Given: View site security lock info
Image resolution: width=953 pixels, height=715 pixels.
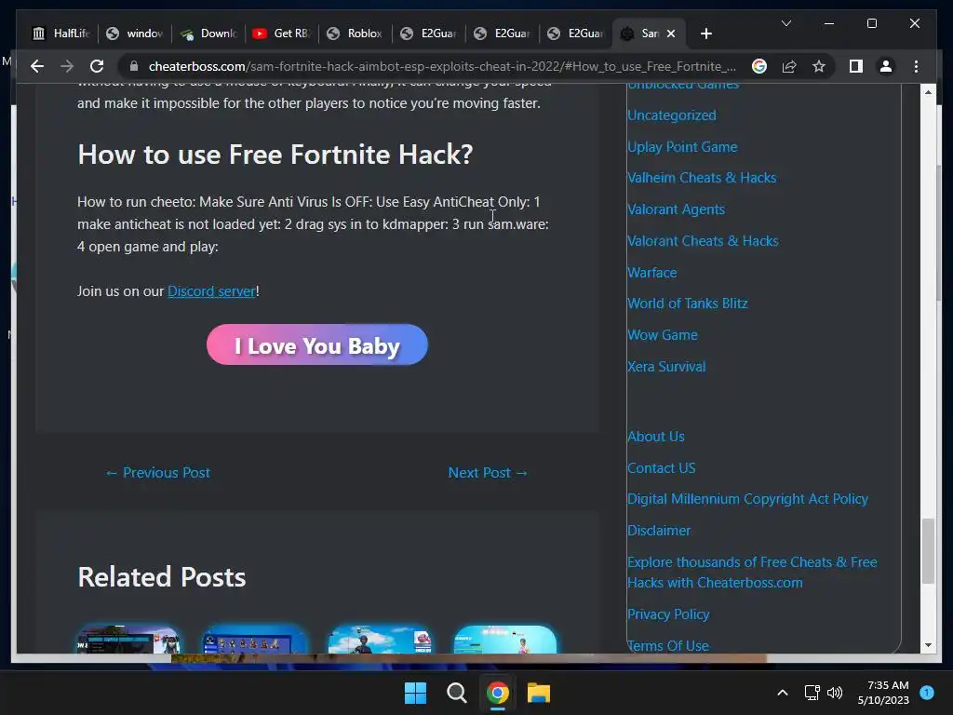Looking at the screenshot, I should pyautogui.click(x=134, y=66).
